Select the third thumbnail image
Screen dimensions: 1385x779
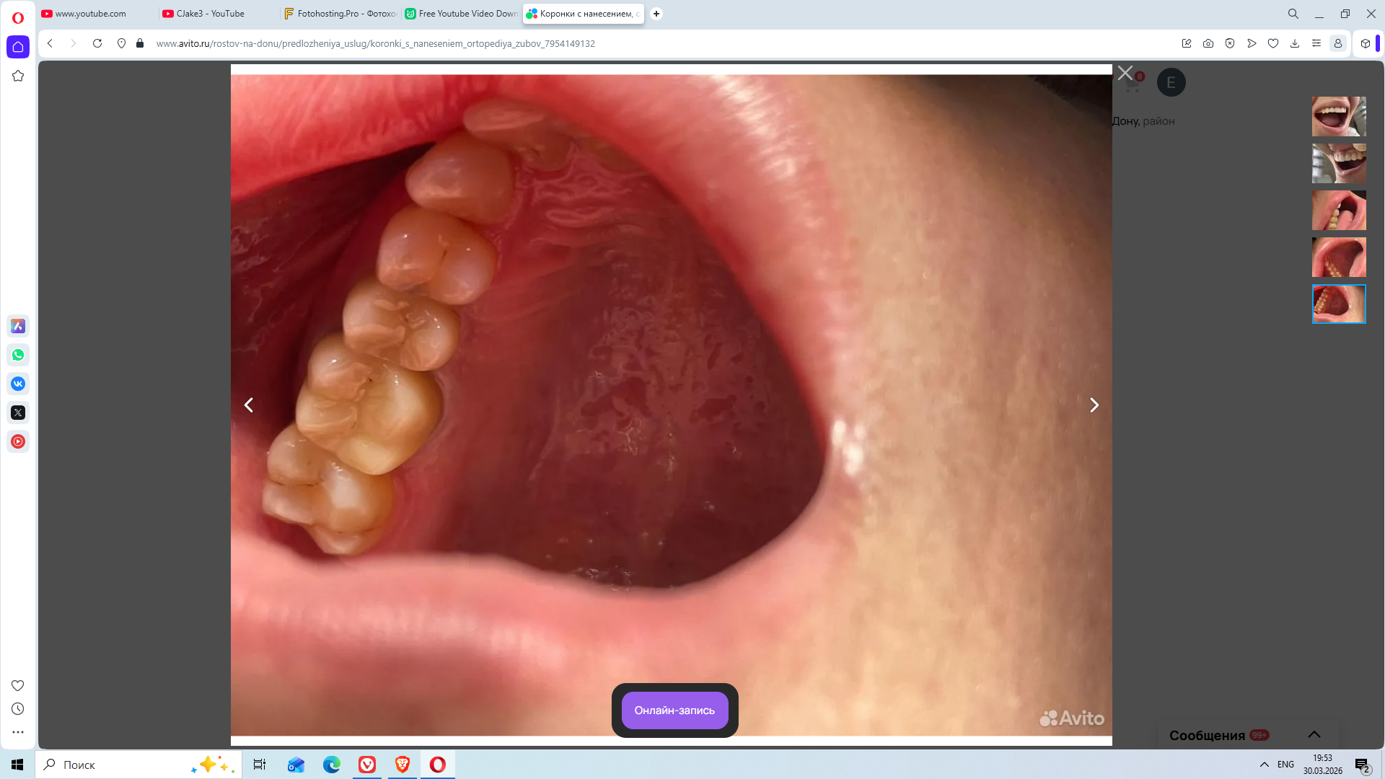coord(1339,210)
